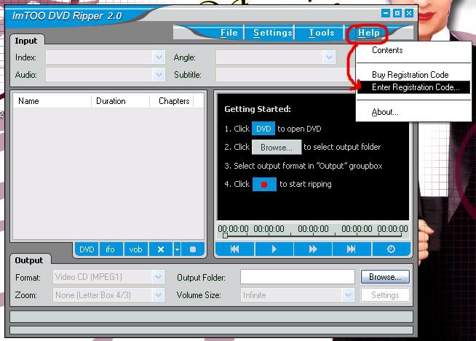Open the Tools menu
The width and height of the screenshot is (476, 341).
coord(322,33)
